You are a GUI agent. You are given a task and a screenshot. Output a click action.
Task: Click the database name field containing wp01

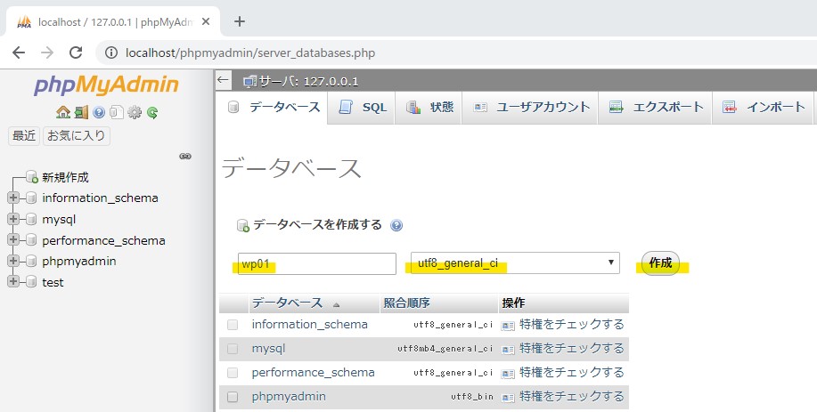pyautogui.click(x=317, y=263)
